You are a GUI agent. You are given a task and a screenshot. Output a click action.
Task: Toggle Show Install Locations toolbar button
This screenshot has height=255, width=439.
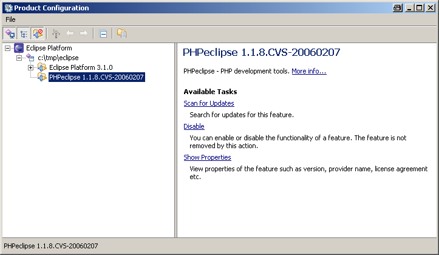pyautogui.click(x=10, y=34)
